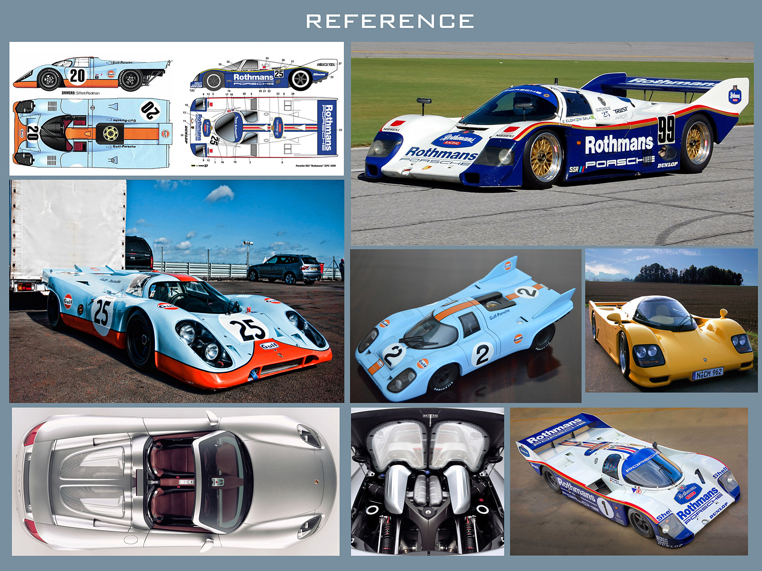The height and width of the screenshot is (571, 762).
Task: Select the Gulf and Rothmans livery blueprint image
Action: pos(177,108)
